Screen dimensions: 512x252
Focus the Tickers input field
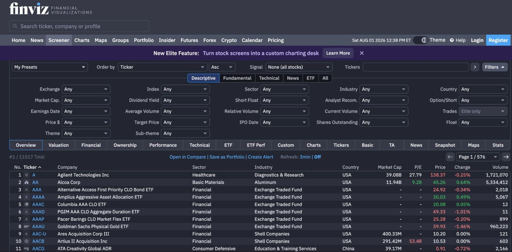tap(416, 67)
